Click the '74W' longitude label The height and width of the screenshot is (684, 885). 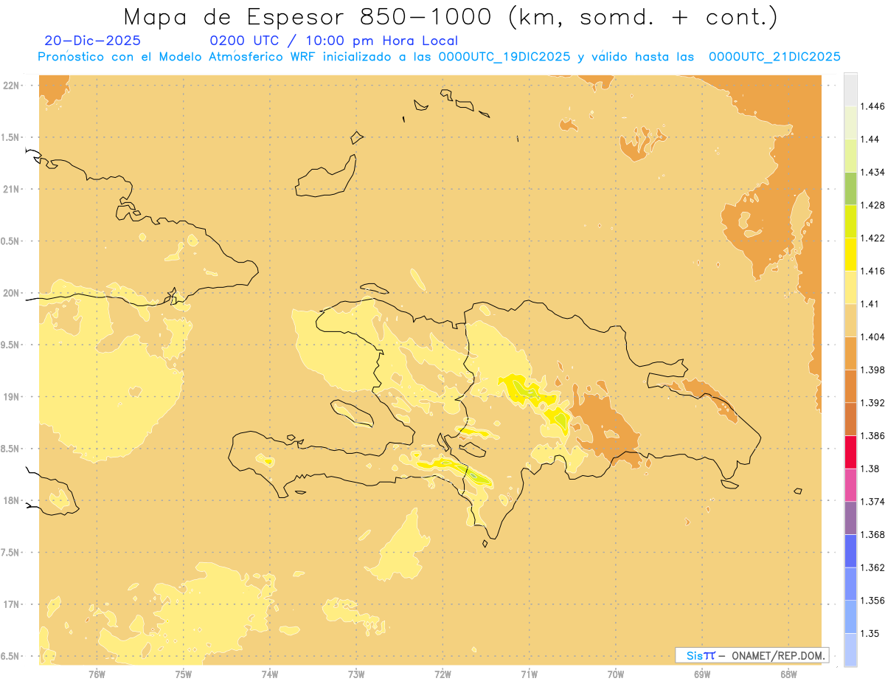click(270, 674)
